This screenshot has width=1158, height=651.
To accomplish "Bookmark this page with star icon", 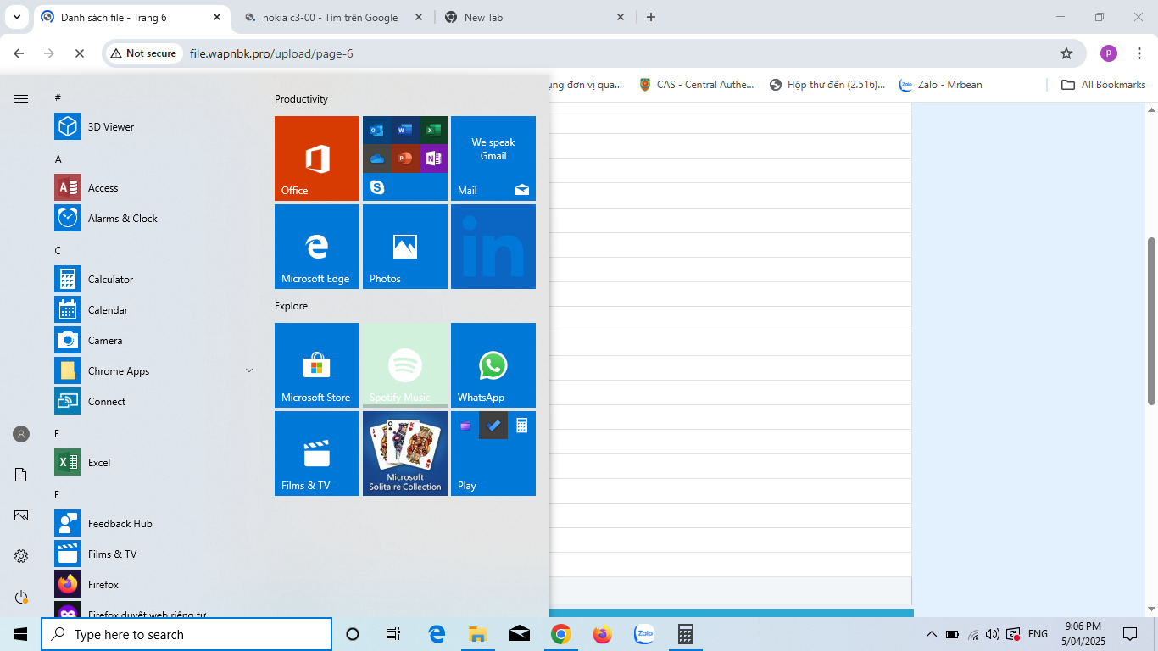I will pyautogui.click(x=1066, y=53).
